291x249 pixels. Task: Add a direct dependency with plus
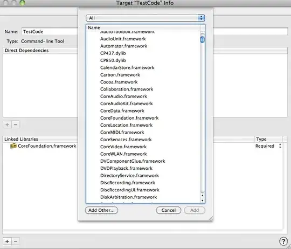[7, 124]
